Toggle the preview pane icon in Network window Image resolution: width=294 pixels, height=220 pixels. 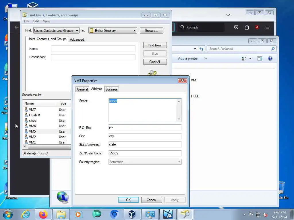(260, 58)
